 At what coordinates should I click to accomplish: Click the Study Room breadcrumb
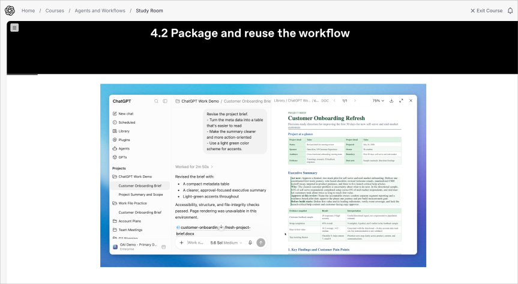(x=149, y=11)
